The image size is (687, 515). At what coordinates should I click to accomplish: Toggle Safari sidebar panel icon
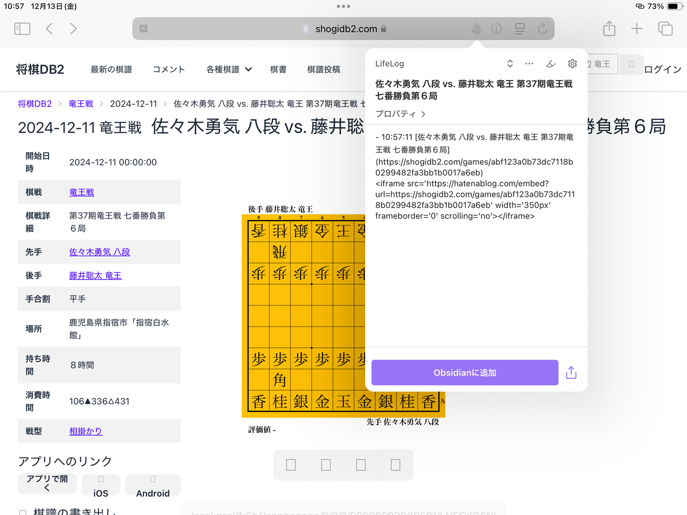[22, 29]
